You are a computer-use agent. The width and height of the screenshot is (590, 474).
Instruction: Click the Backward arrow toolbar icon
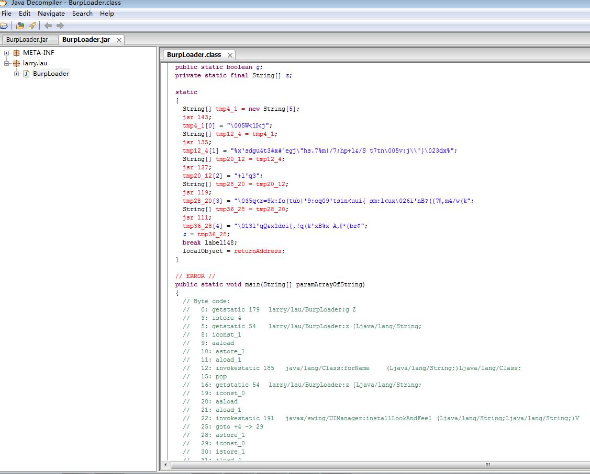coord(48,26)
